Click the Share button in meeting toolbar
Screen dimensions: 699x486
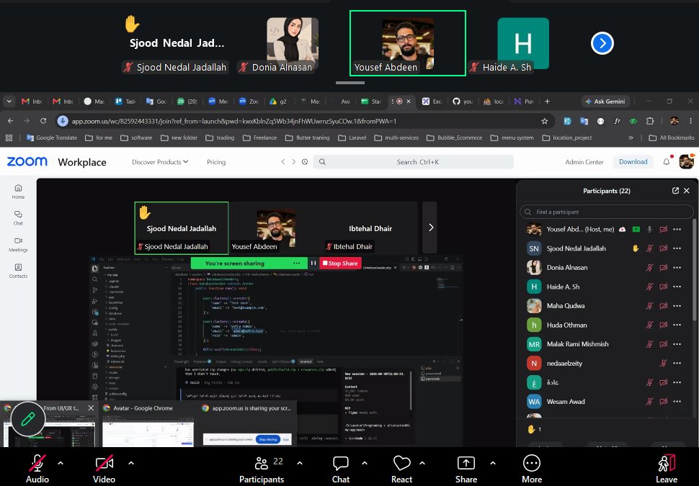[x=466, y=469]
